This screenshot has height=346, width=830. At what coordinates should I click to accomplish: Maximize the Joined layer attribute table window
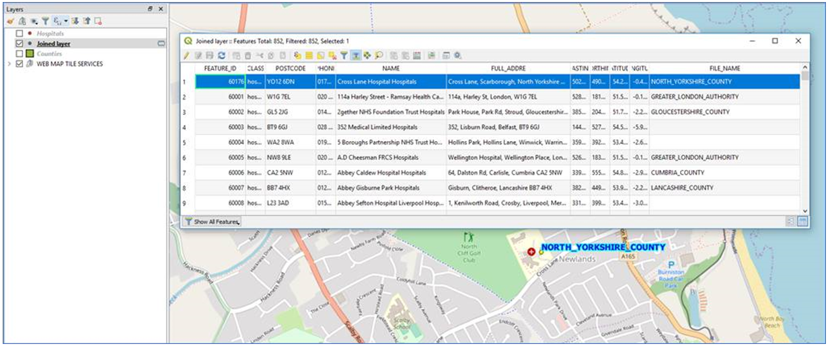(x=775, y=40)
